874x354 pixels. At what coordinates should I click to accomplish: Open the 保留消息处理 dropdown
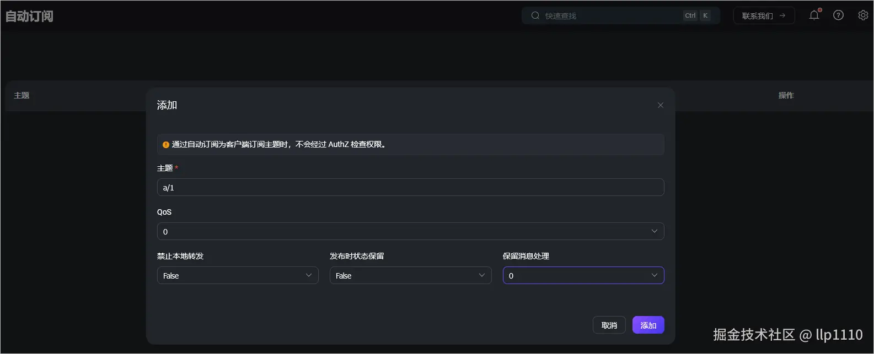point(583,275)
